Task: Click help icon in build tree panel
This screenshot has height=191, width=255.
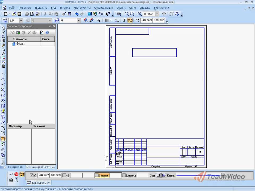Action: pos(48,33)
